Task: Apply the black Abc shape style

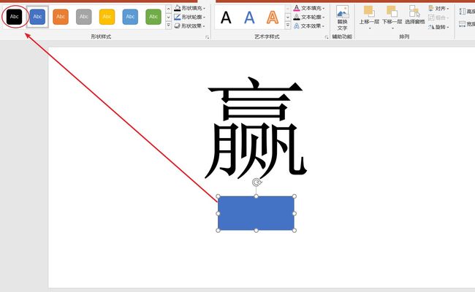Action: coord(14,17)
